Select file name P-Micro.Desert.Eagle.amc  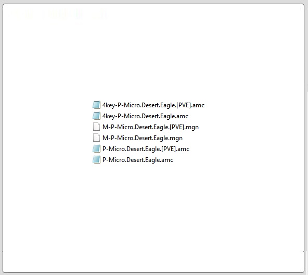(138, 160)
